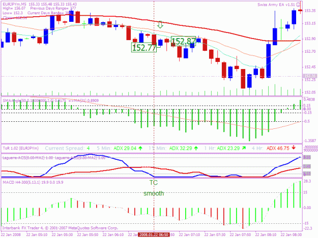Click the 153.35 price axis label
This screenshot has width=318, height=238.
(310, 11)
